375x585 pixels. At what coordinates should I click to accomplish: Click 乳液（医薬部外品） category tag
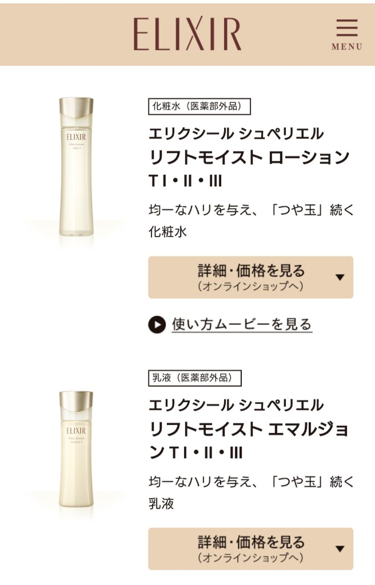pos(195,378)
